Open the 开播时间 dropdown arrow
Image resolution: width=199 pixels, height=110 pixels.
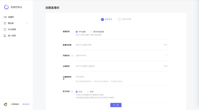click(x=167, y=55)
